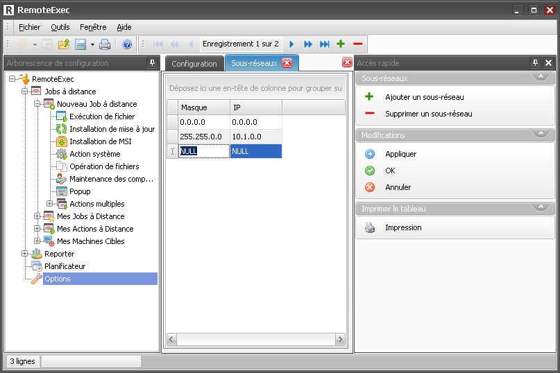Image resolution: width=560 pixels, height=373 pixels.
Task: Go to last record navigation icon
Action: 325,44
